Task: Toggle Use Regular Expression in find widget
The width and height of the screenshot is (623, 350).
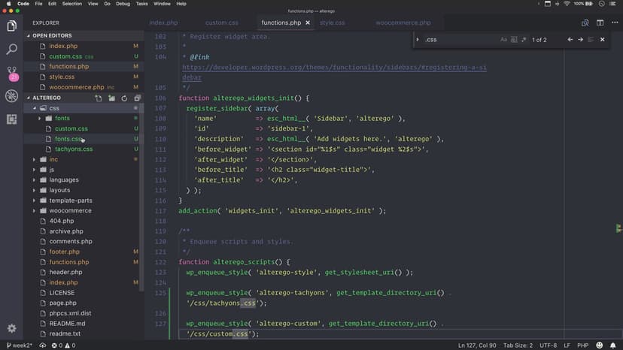Action: 524,40
